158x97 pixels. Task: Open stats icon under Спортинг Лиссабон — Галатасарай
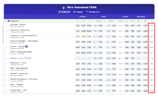point(23,43)
